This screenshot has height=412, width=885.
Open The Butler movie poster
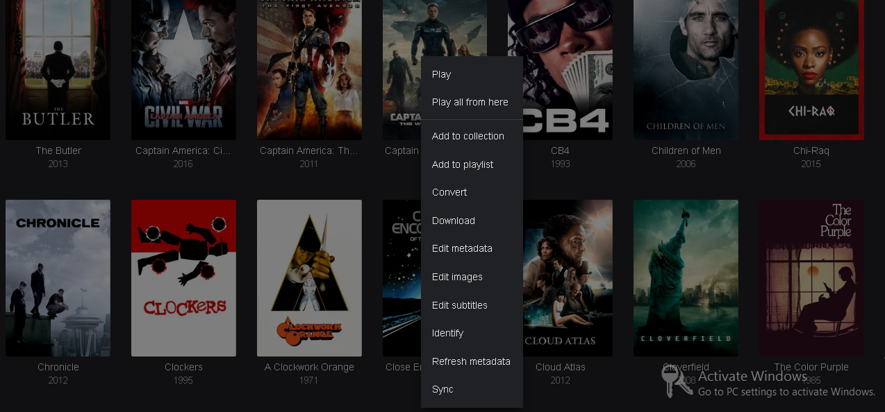pyautogui.click(x=58, y=69)
